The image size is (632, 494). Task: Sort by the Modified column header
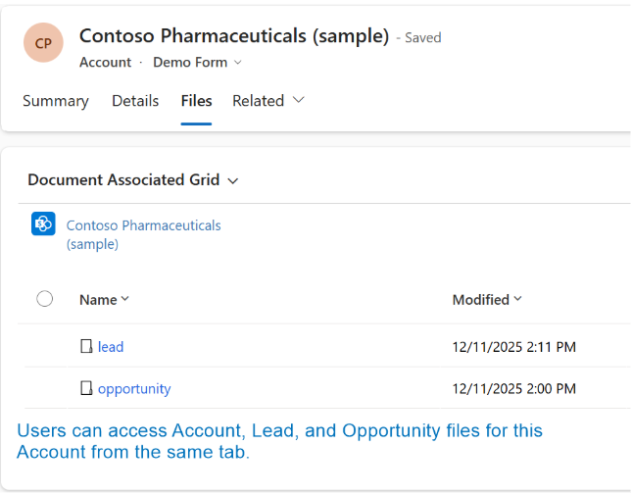click(x=486, y=300)
